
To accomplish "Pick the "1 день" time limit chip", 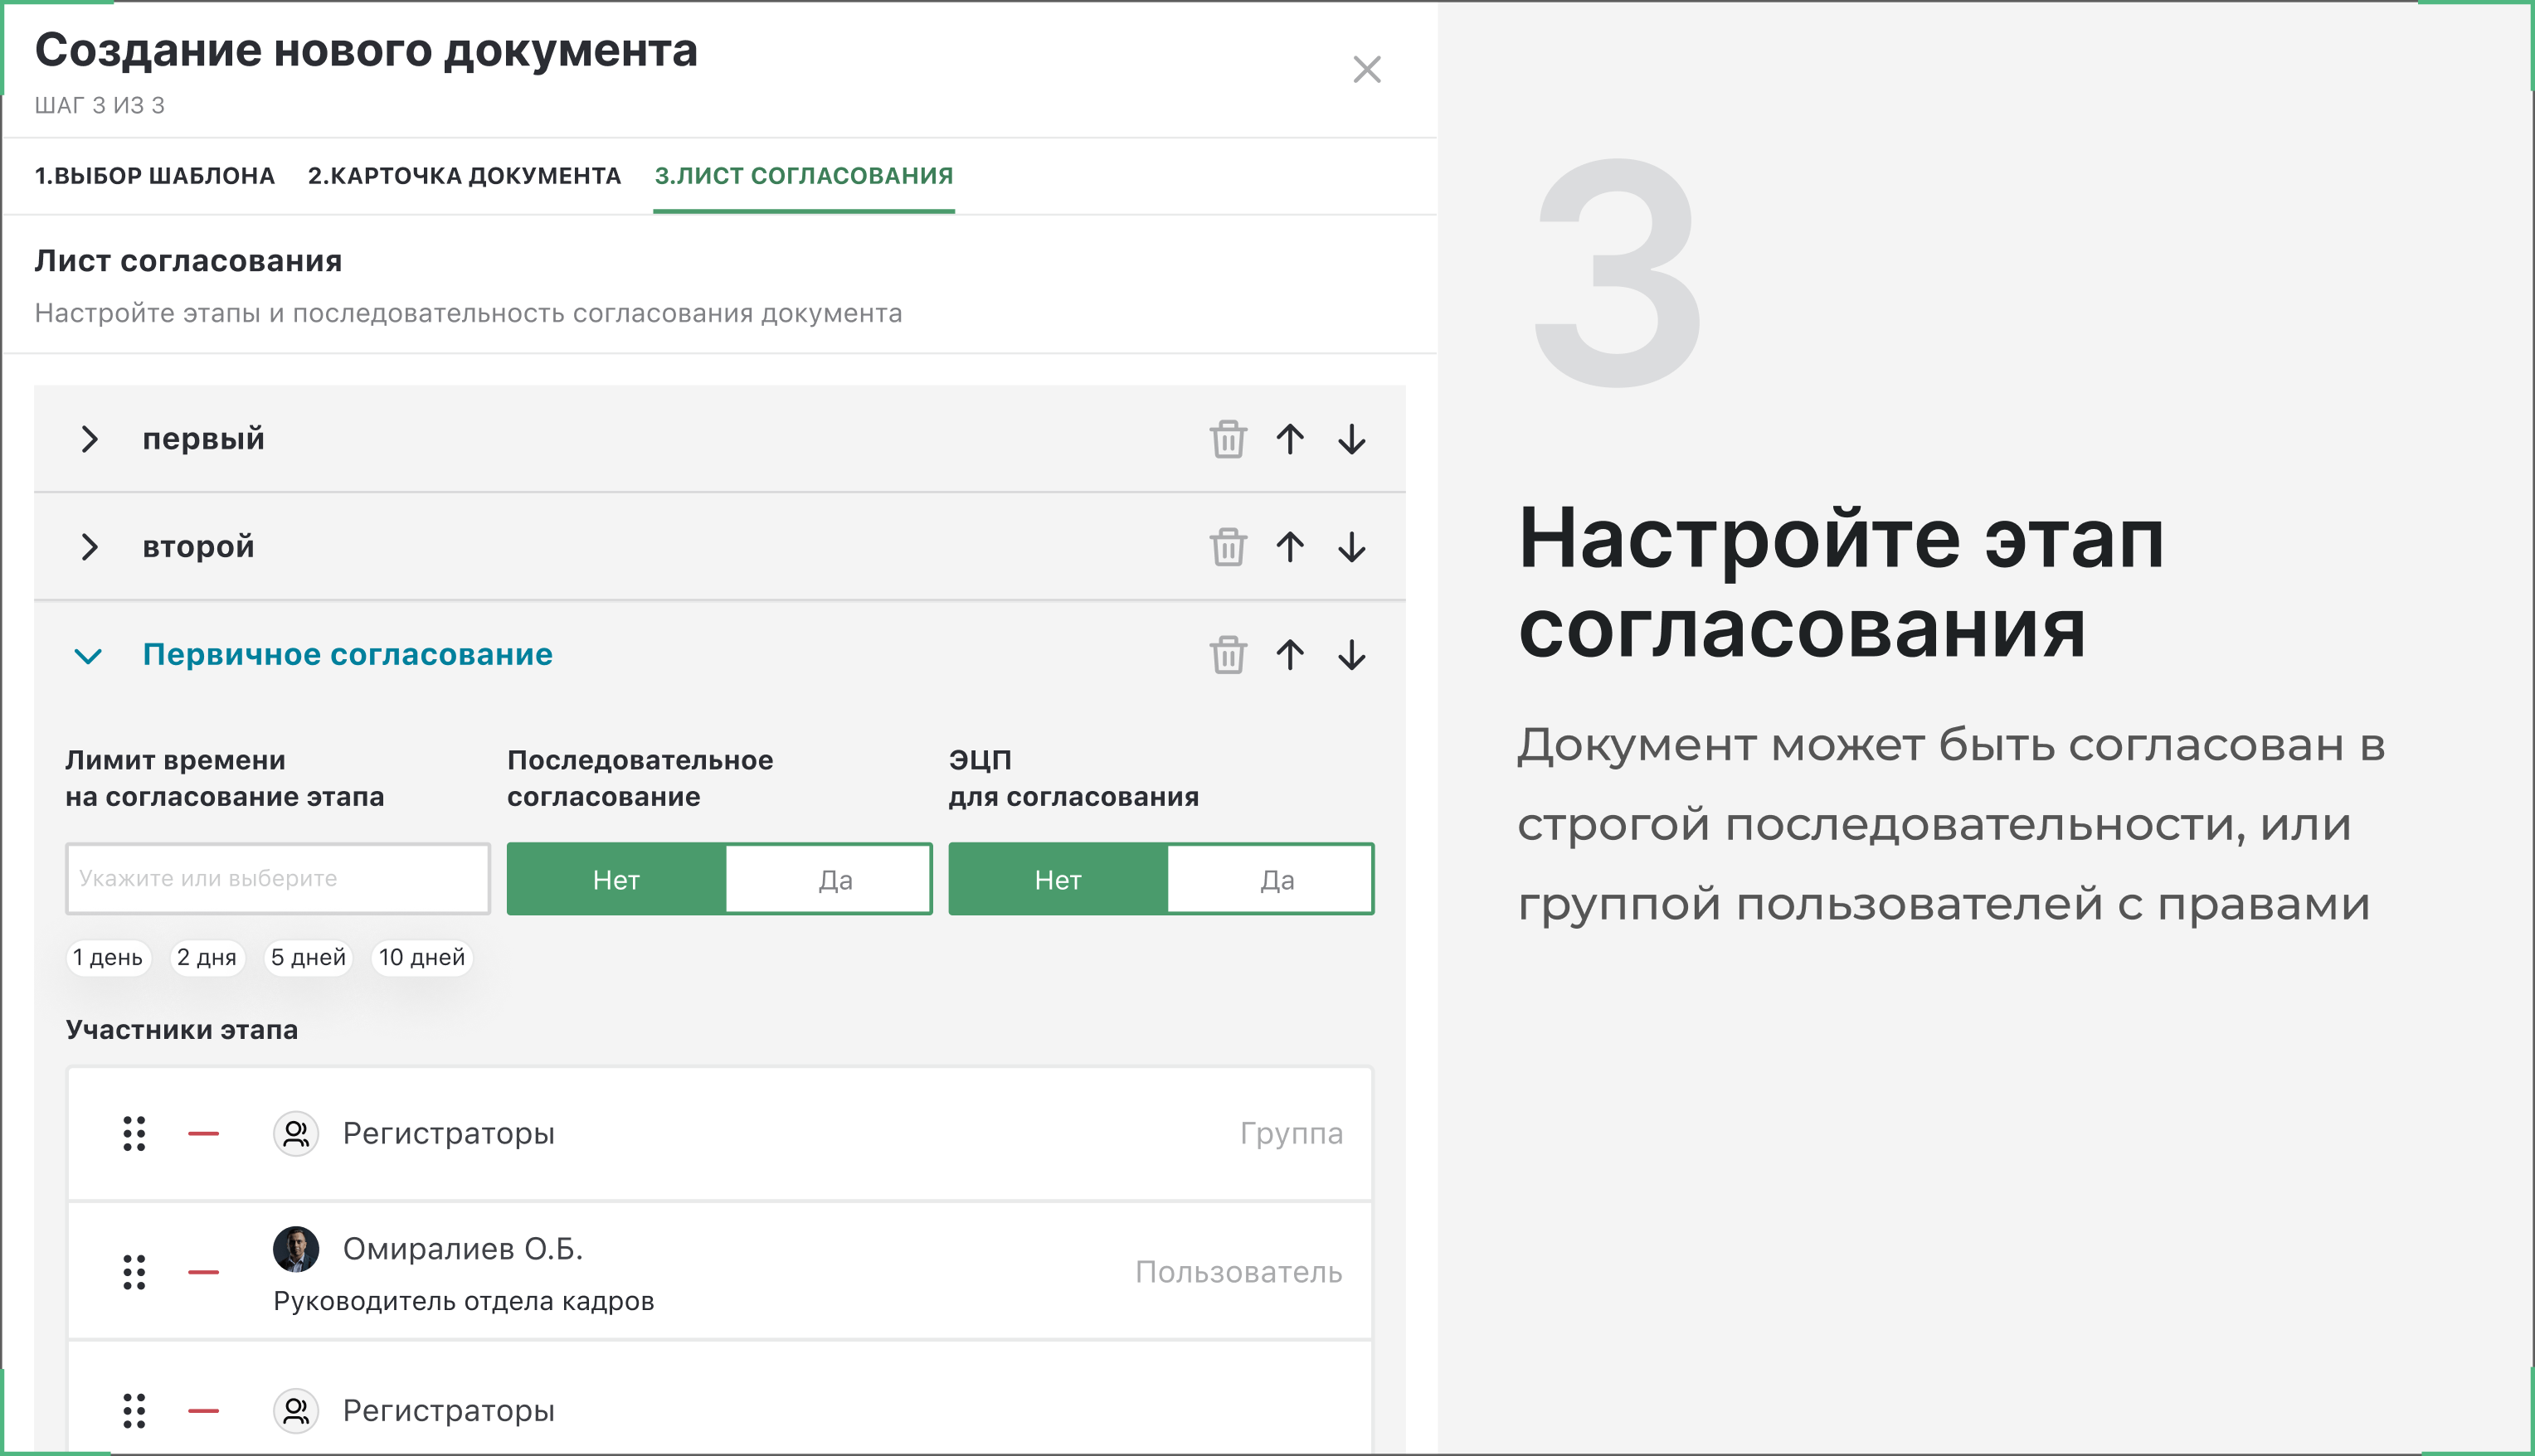I will pos(108,957).
